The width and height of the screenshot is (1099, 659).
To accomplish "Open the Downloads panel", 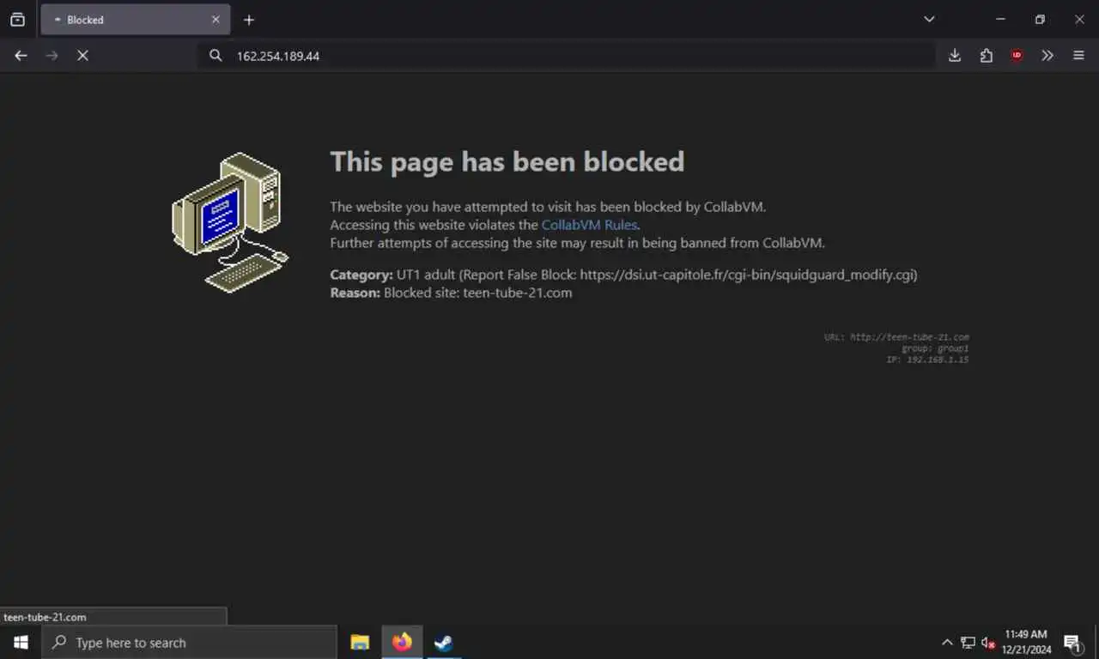I will pos(955,56).
